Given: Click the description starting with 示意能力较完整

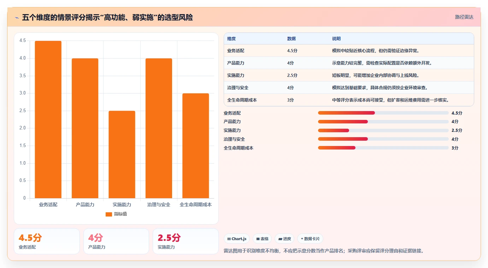Looking at the screenshot, I should pos(383,63).
